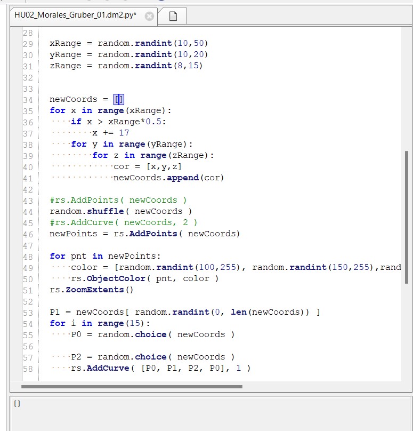
Task: Click 'rs.ZoomExtents()' on line 51
Action: [92, 290]
